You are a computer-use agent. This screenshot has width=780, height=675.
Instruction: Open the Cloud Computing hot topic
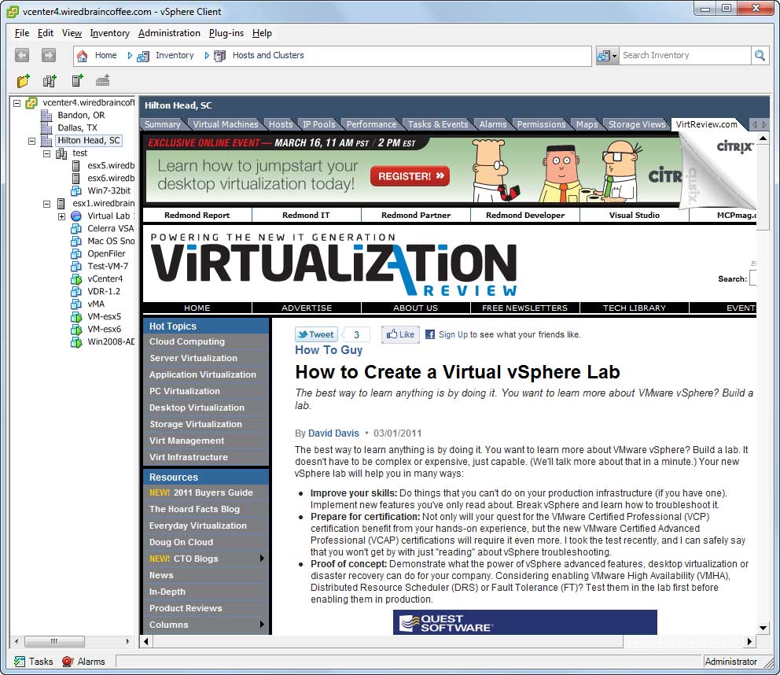coord(187,341)
